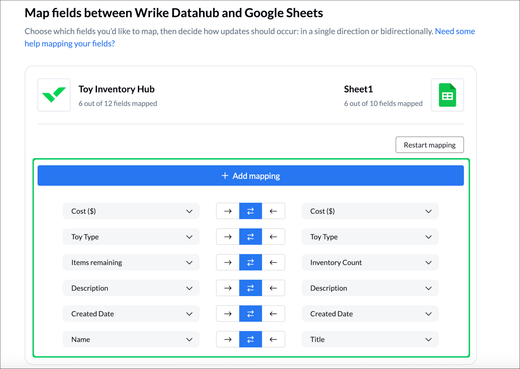520x369 pixels.
Task: Set Name row to left-arrow sync
Action: (x=273, y=340)
